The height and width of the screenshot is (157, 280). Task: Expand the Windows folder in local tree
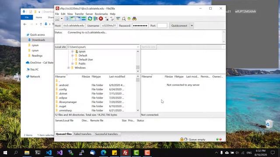[68, 68]
